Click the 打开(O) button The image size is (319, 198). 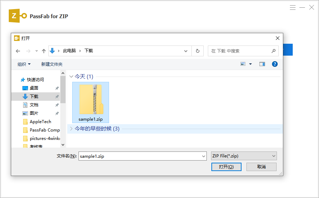pos(226,167)
